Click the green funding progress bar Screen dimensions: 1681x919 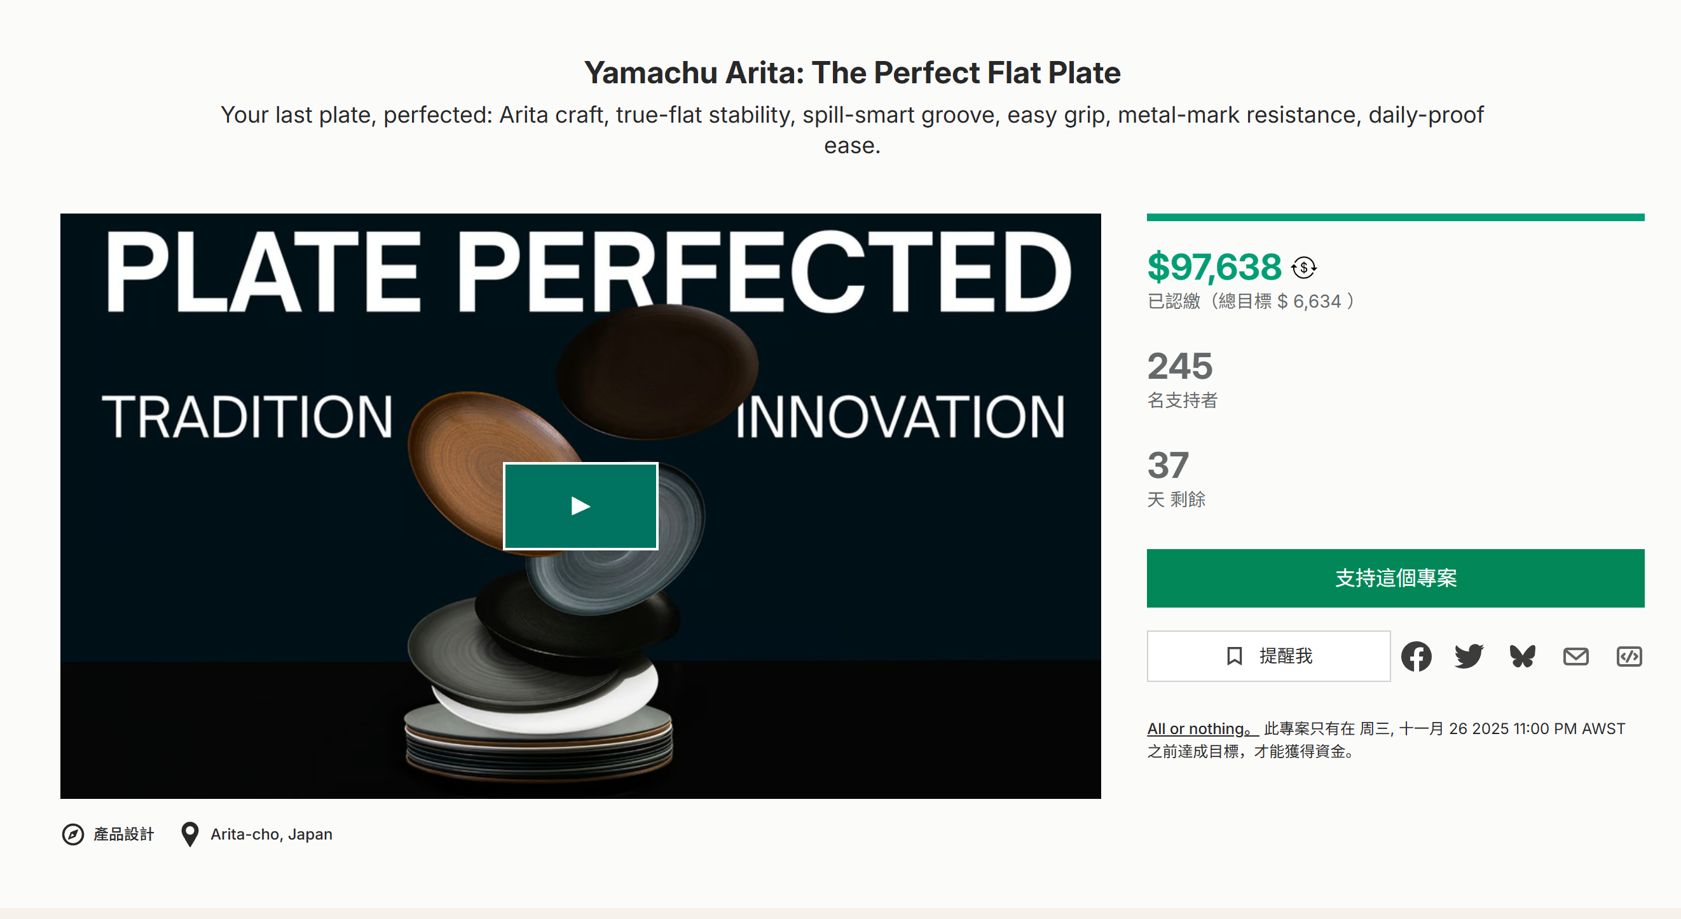[1395, 218]
